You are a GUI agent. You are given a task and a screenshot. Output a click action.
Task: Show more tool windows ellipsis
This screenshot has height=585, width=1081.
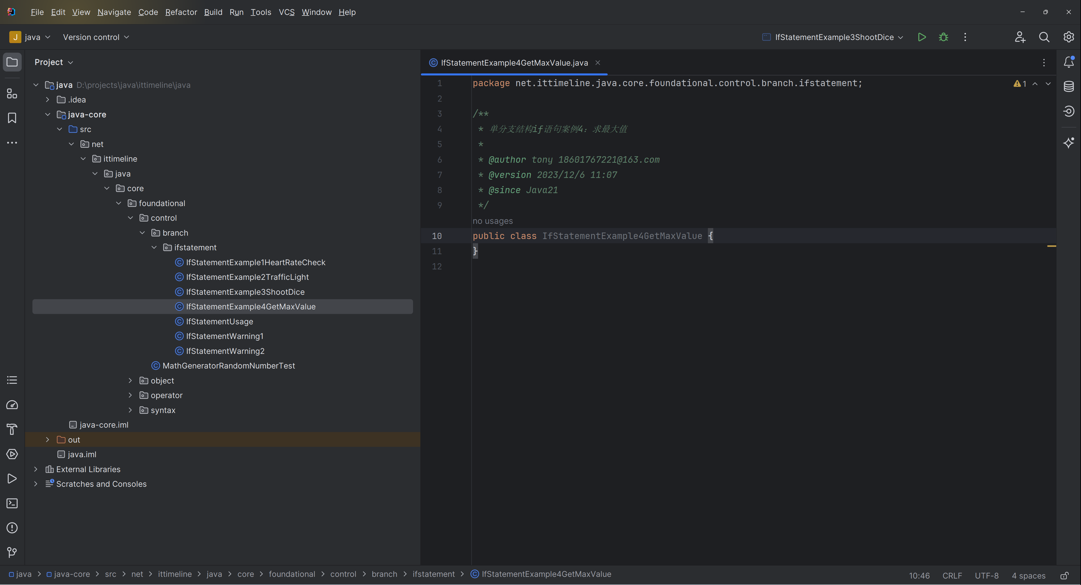click(12, 143)
